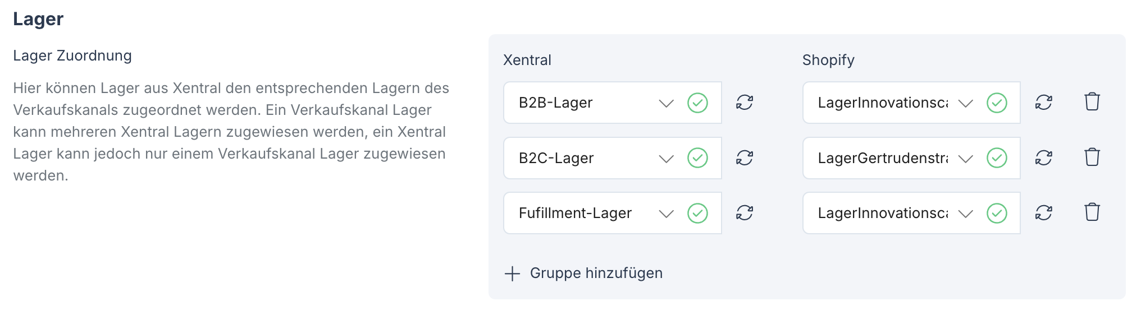
Task: Refresh Shopify location in the B2B-Lager row
Action: pyautogui.click(x=1043, y=103)
